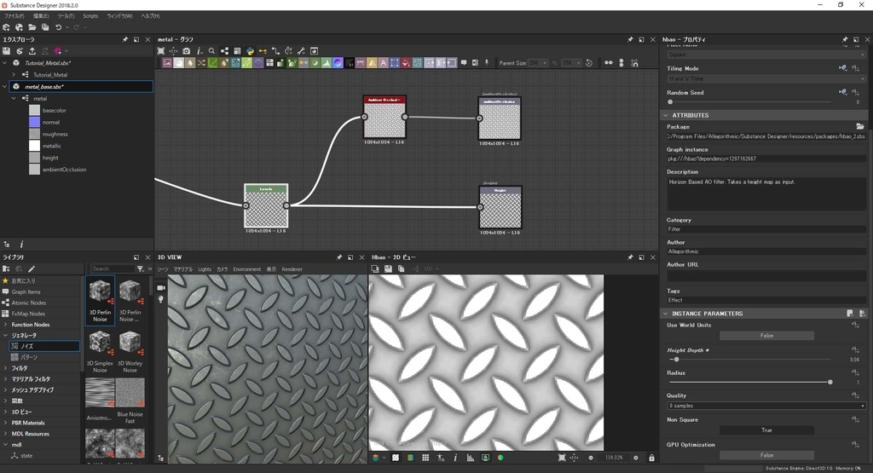Collapse the ATTRIBUTES section
The image size is (873, 473).
665,115
